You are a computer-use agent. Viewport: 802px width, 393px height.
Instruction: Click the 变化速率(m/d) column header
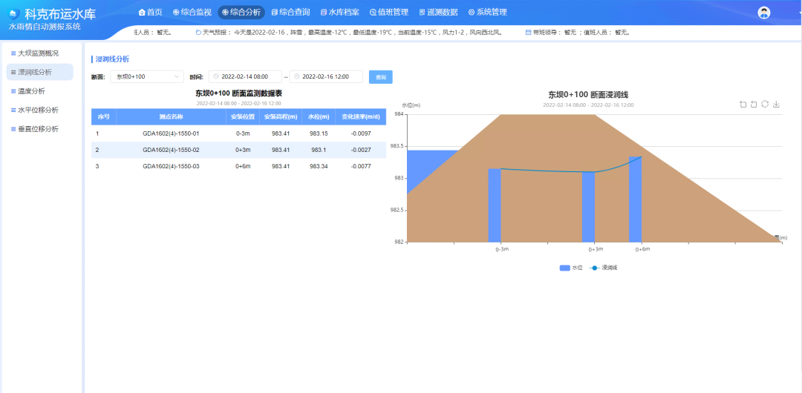361,116
